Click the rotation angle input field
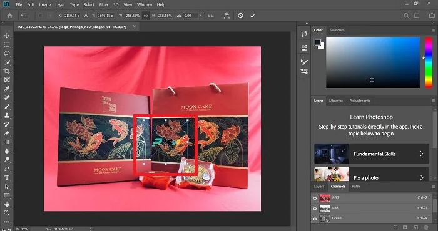The width and height of the screenshot is (438, 231). tap(191, 16)
